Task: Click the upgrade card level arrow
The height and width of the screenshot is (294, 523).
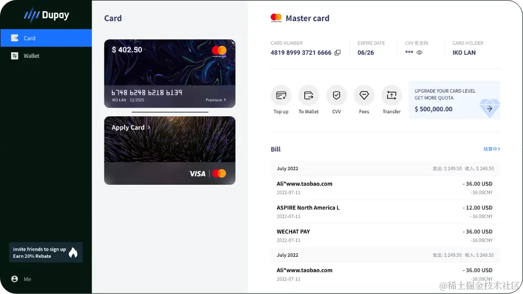Action: 489,109
